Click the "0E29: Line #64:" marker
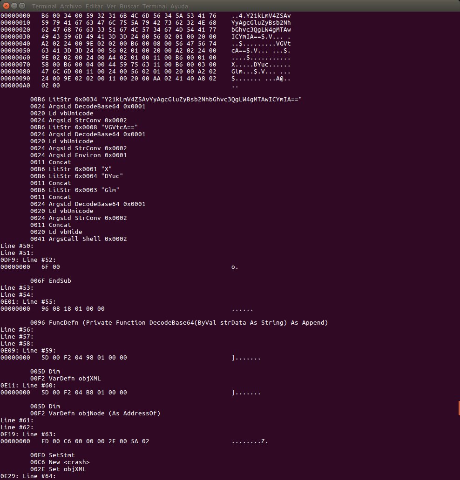 (28, 476)
